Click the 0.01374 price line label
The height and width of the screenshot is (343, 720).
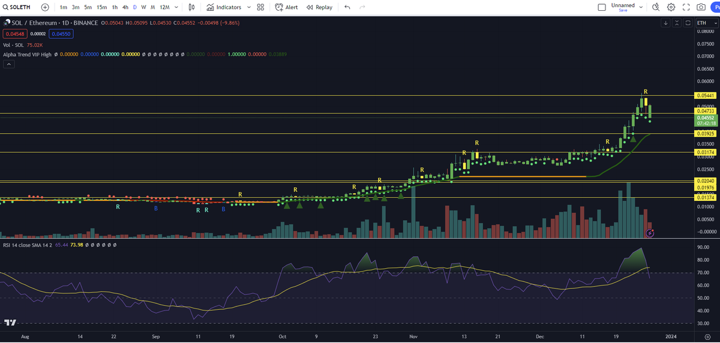pyautogui.click(x=705, y=197)
